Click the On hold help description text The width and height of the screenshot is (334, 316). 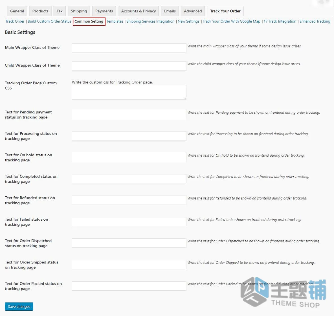(x=246, y=155)
